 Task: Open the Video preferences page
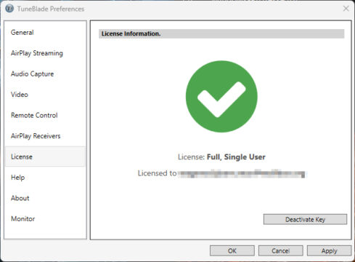[x=45, y=95]
